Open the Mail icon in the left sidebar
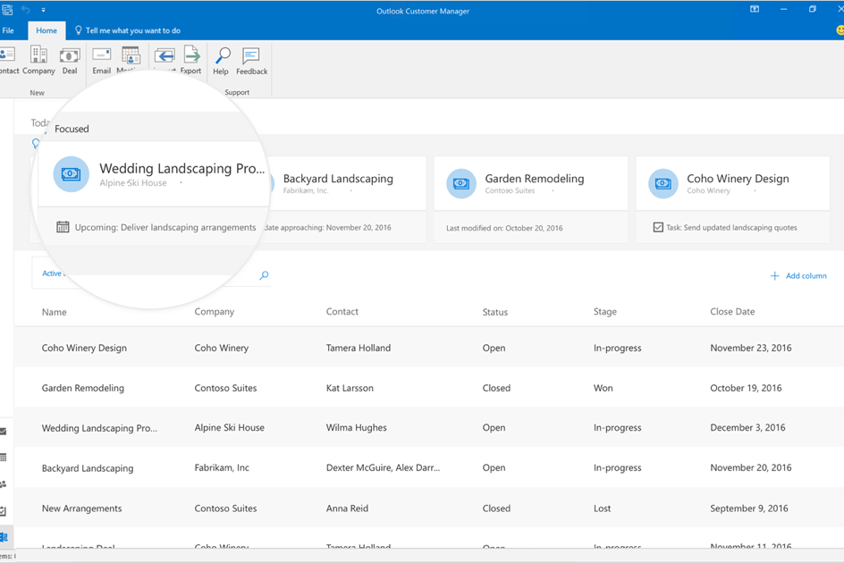The image size is (844, 563). pyautogui.click(x=4, y=431)
